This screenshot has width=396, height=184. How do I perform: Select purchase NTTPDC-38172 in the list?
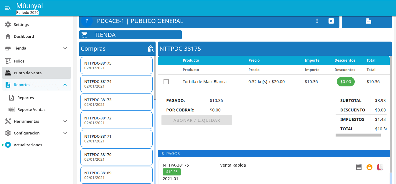116,120
